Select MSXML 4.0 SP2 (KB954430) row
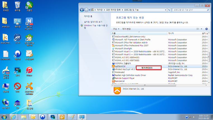The height and width of the screenshot is (120, 213). [160, 57]
